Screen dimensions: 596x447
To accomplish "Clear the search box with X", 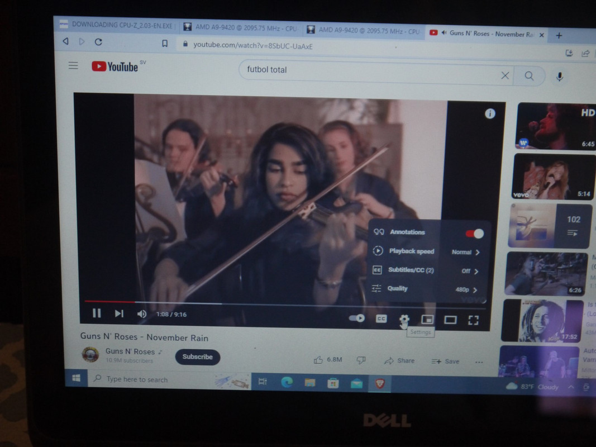I will (x=505, y=75).
